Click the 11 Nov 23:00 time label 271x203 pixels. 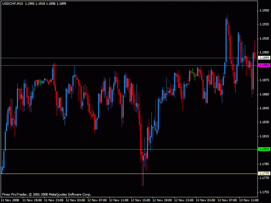pos(54,200)
